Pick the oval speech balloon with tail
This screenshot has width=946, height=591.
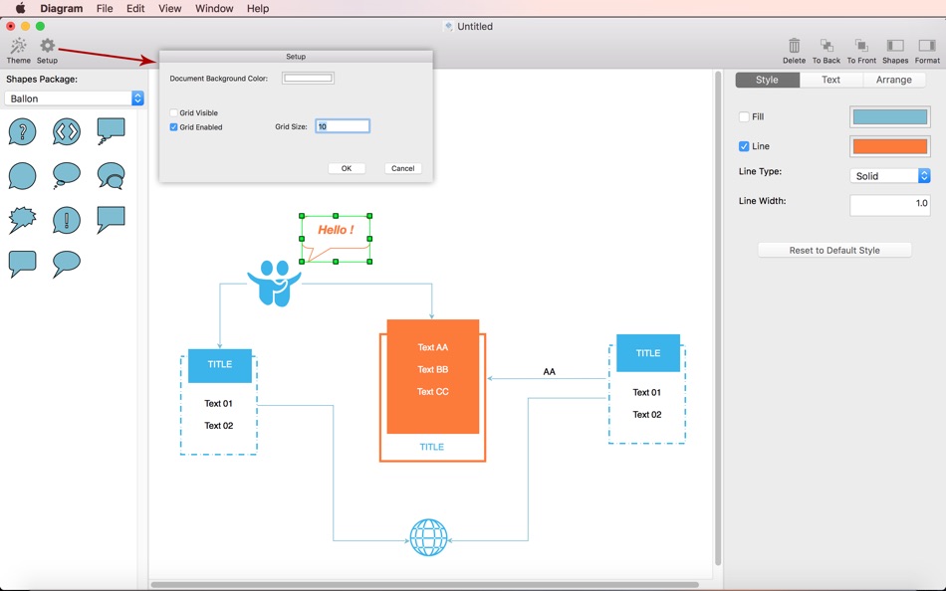[x=67, y=264]
